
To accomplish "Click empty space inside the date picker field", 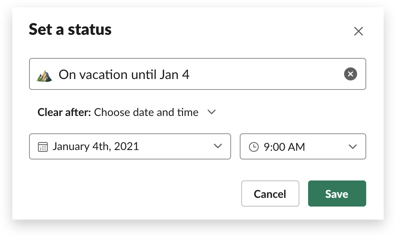I will [174, 146].
